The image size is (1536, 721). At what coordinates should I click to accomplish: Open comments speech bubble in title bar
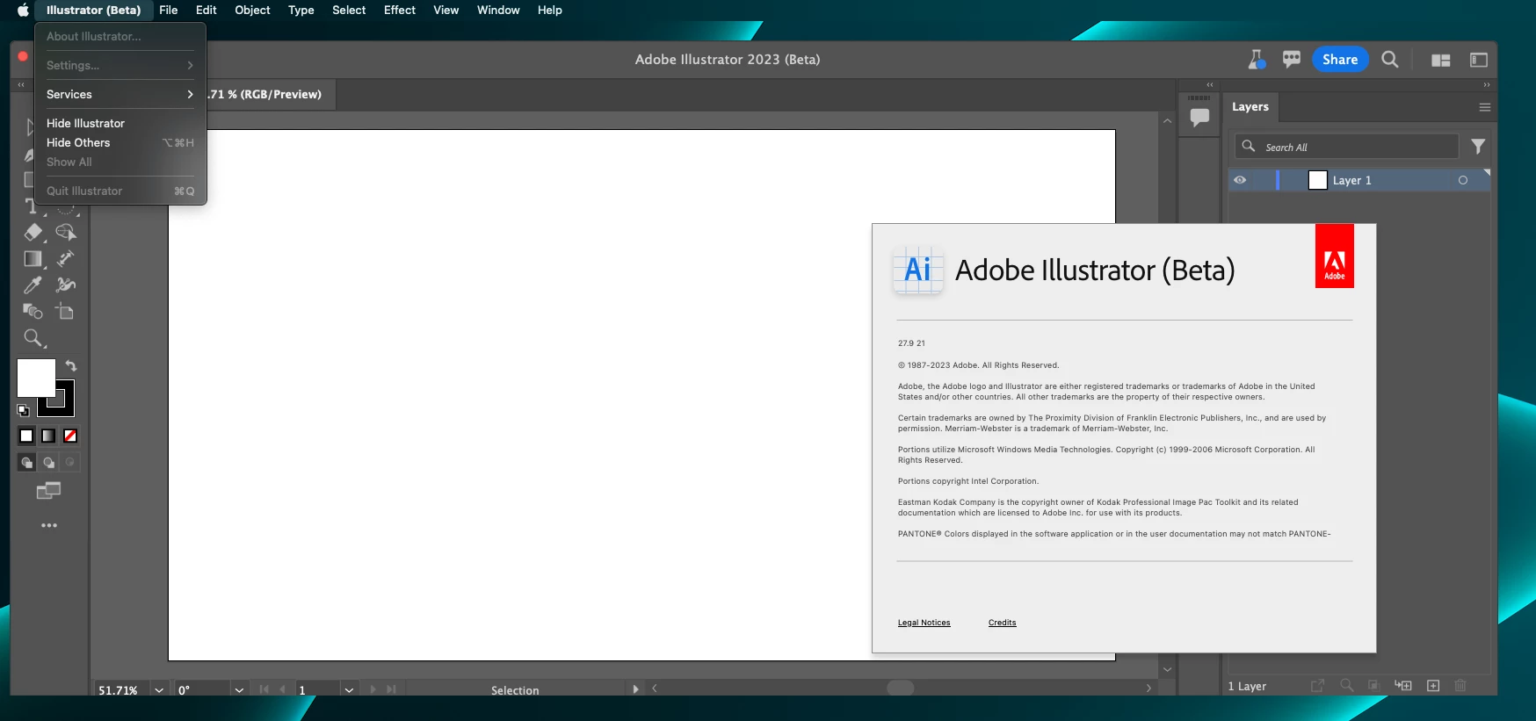point(1291,60)
